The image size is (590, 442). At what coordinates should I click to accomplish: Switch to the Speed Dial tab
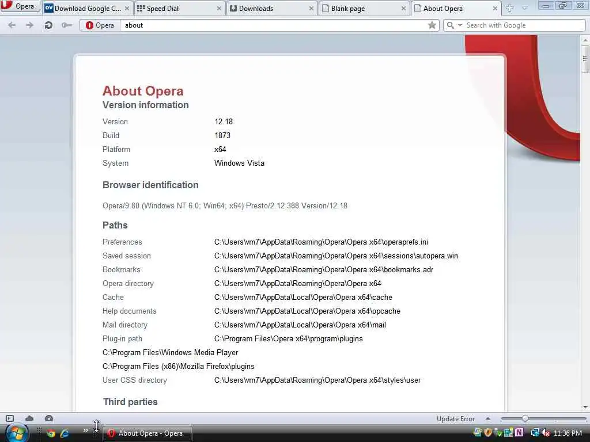180,8
